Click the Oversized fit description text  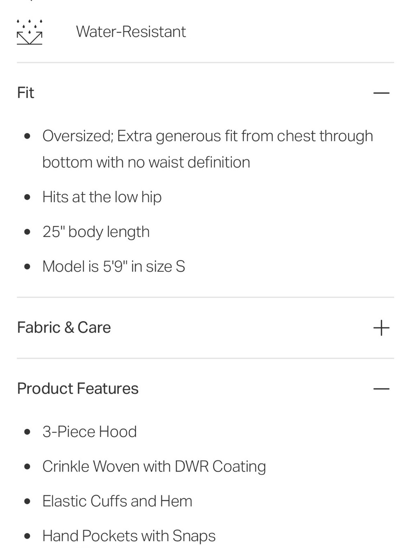click(208, 149)
